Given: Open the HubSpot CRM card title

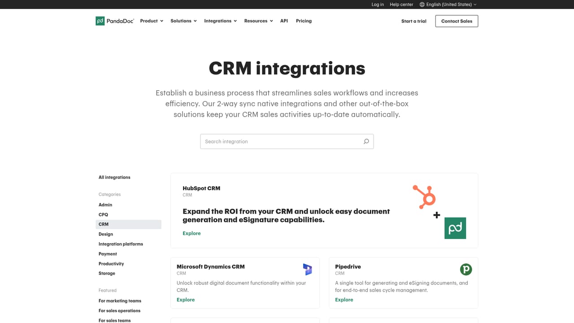Looking at the screenshot, I should [201, 188].
